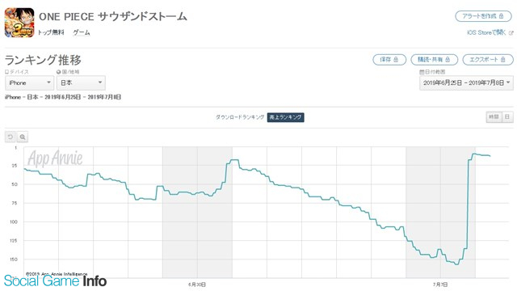This screenshot has height=291, width=517.
Task: Open the iPhone device dropdown
Action: pos(29,82)
